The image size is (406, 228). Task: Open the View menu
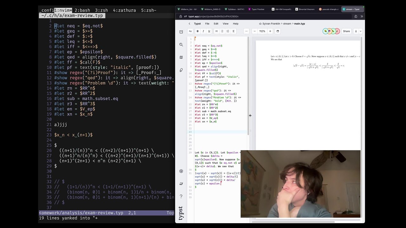pyautogui.click(x=226, y=23)
